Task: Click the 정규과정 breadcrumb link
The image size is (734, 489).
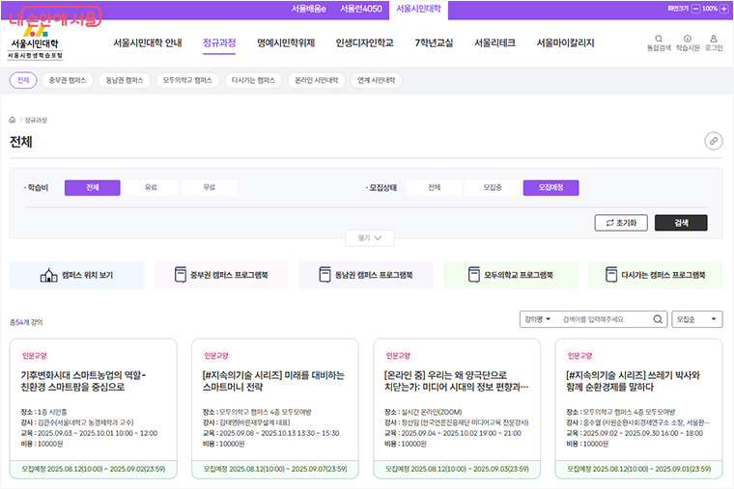Action: tap(36, 121)
